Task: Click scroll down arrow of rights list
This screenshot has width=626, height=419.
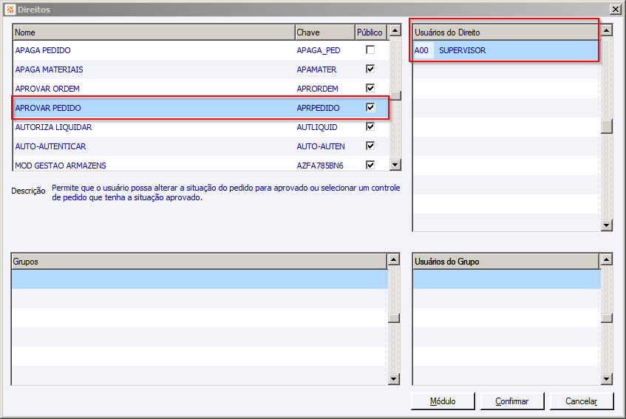Action: pyautogui.click(x=395, y=164)
